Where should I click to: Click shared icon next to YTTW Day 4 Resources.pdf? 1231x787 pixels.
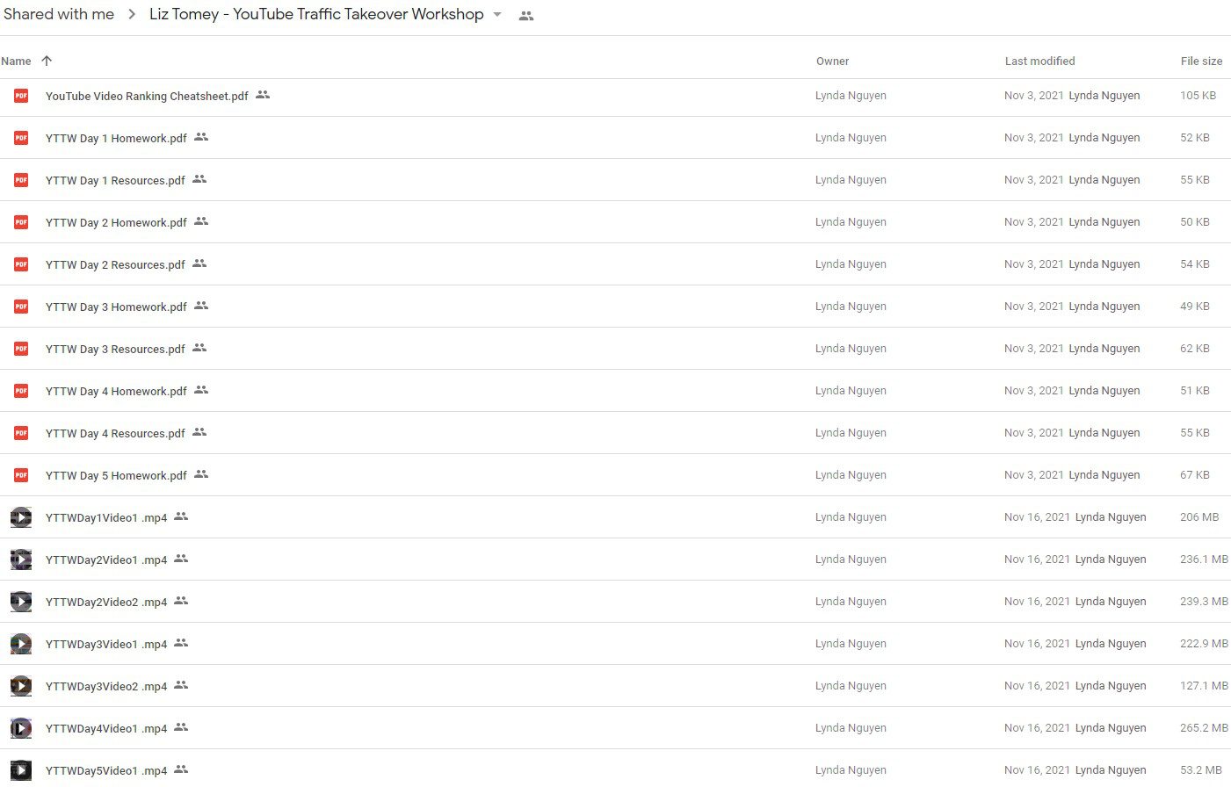pos(199,432)
